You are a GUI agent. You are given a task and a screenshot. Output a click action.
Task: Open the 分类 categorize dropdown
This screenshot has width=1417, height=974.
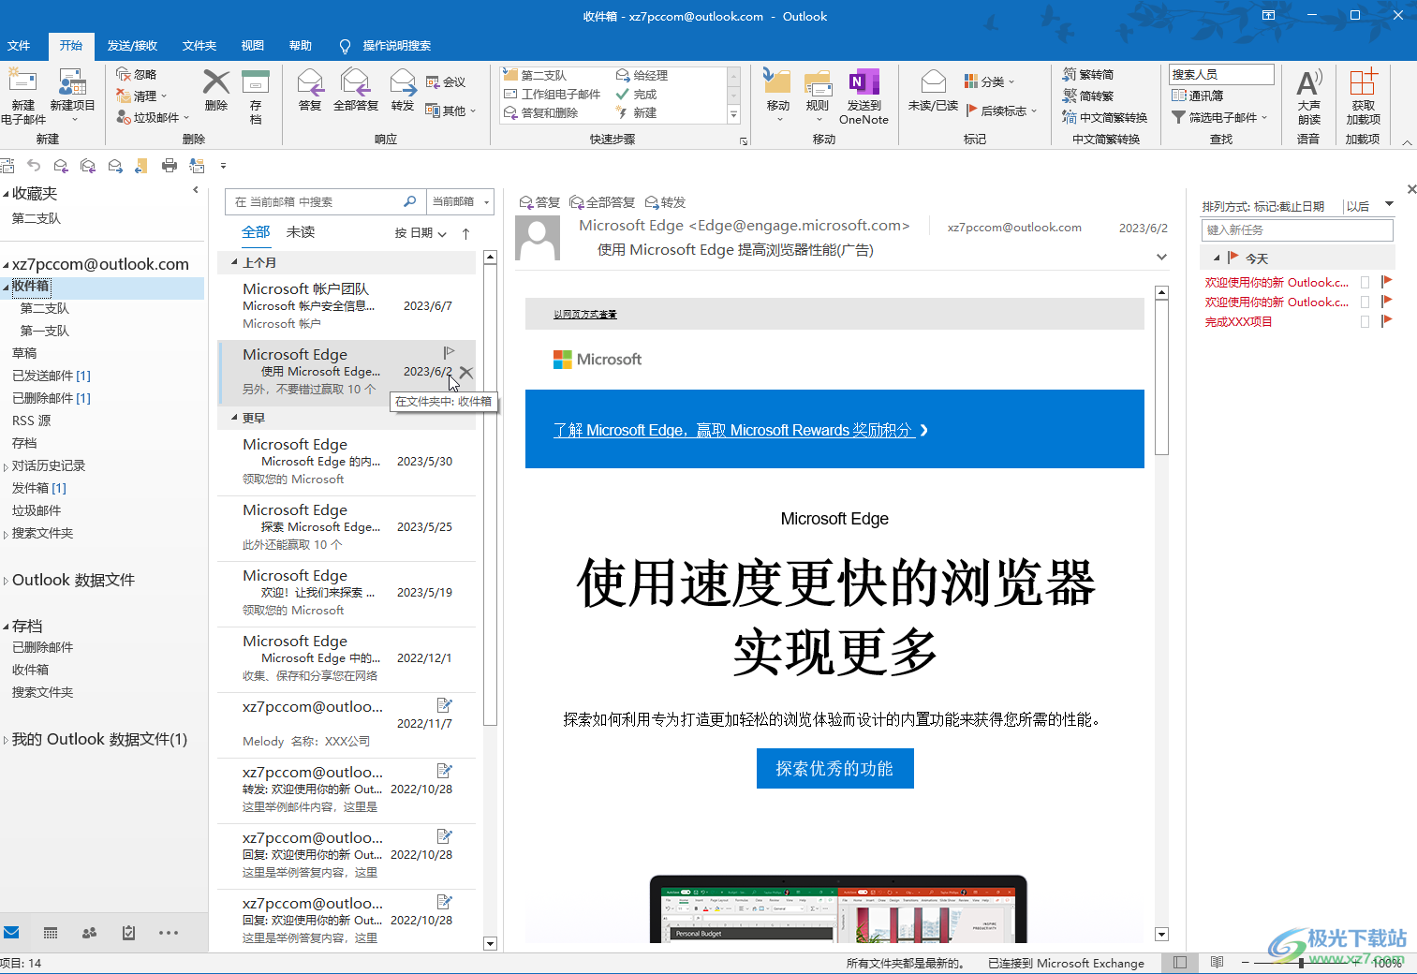point(989,82)
